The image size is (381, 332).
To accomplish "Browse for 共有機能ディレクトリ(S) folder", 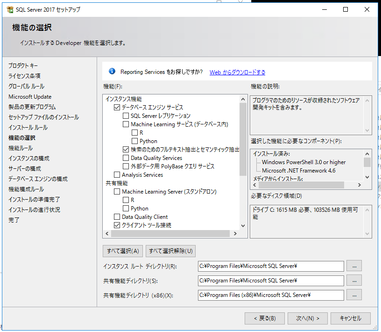I will point(354,281).
